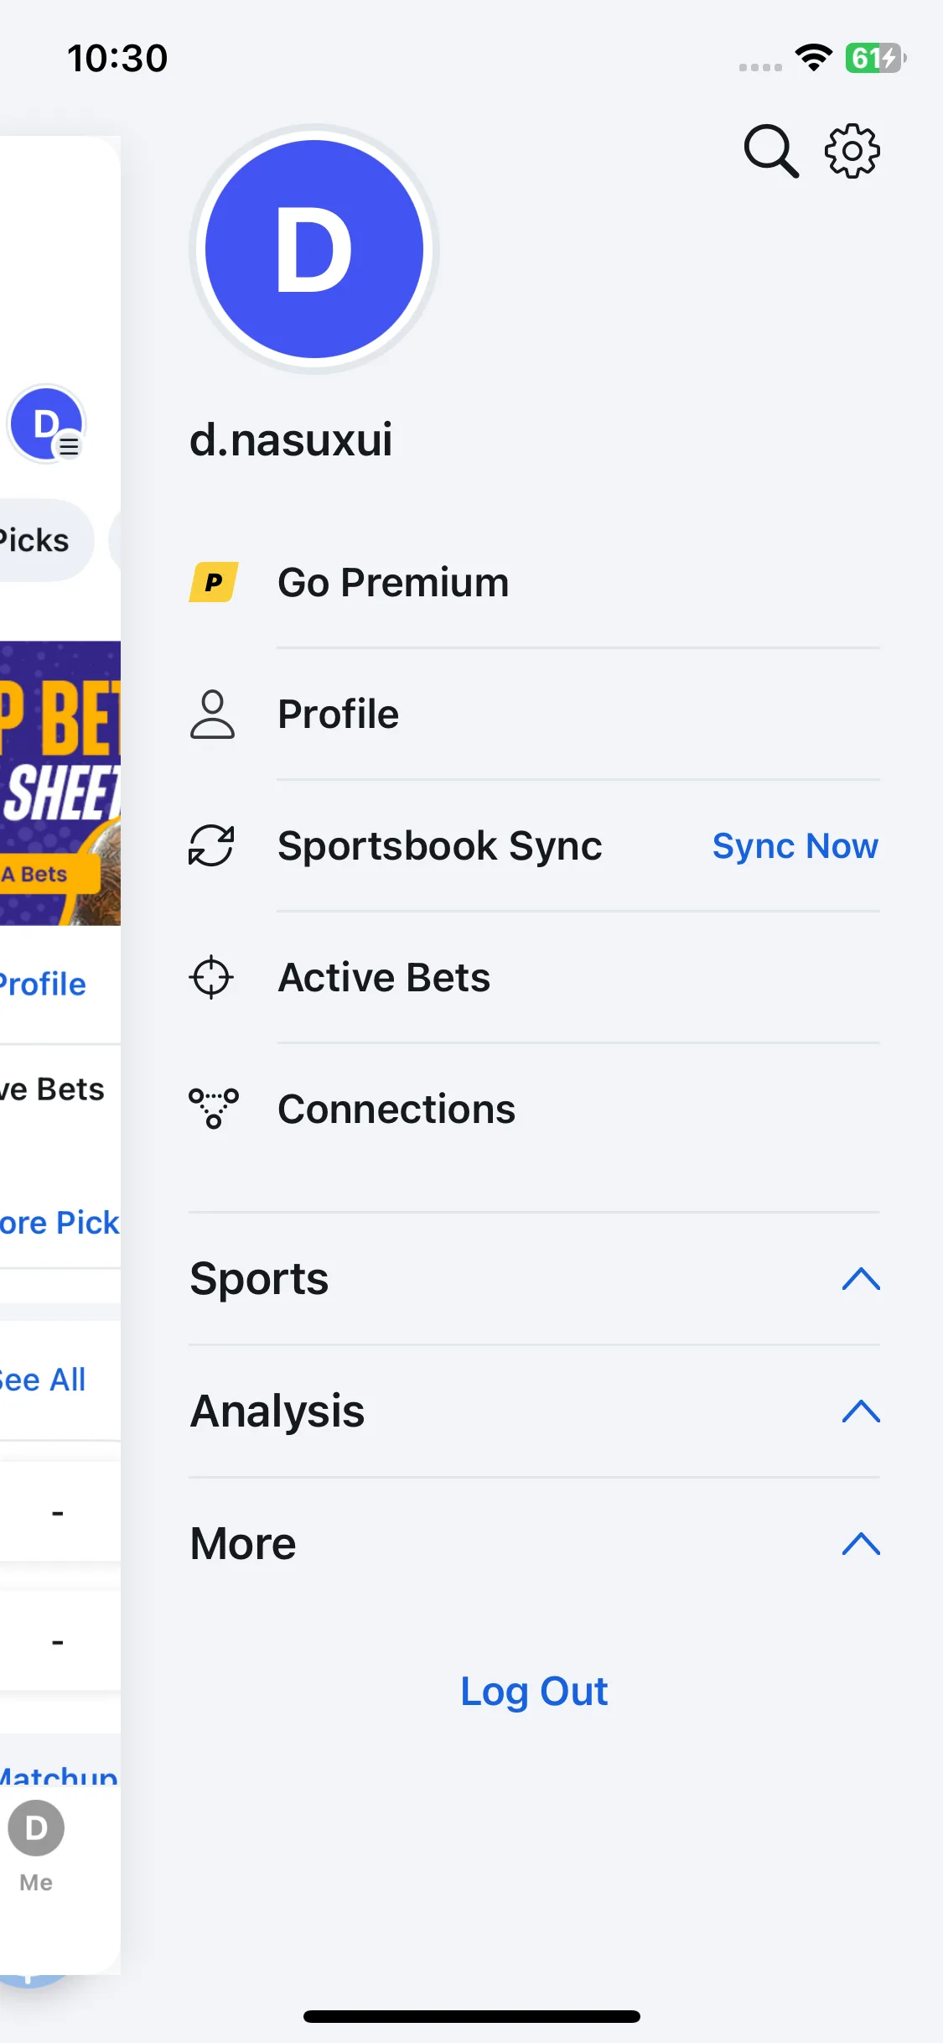Collapse the More section chevron
Image resolution: width=943 pixels, height=2043 pixels.
[861, 1544]
